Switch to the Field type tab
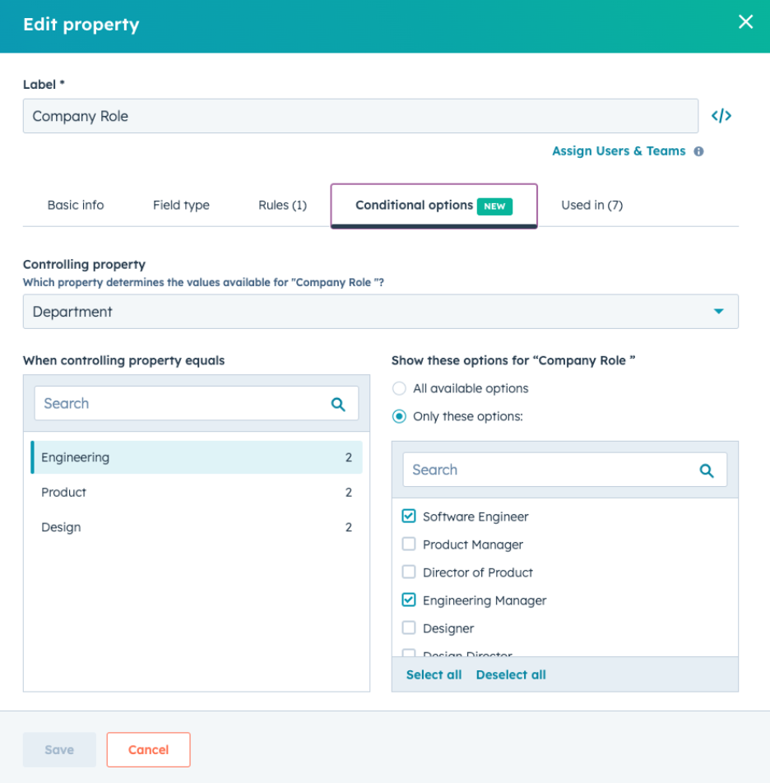This screenshot has width=770, height=783. click(181, 206)
